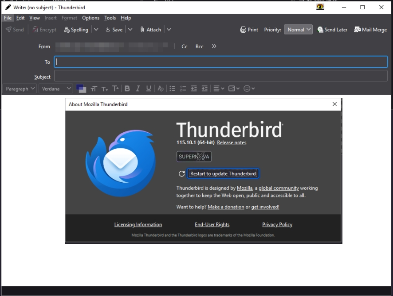Open the Options menu

[90, 18]
